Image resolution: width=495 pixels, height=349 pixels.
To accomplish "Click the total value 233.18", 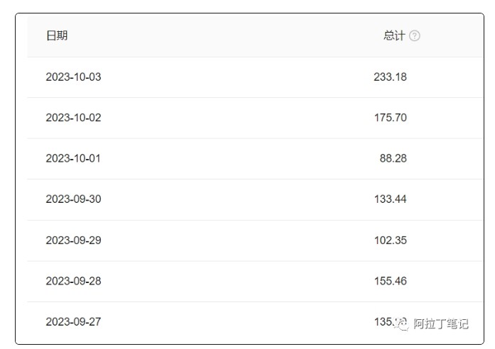I will click(x=390, y=77).
